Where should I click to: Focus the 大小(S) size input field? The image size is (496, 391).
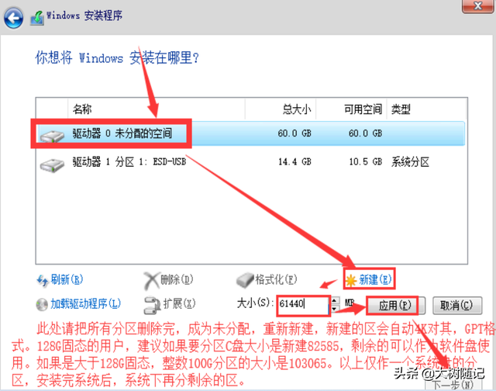(x=303, y=304)
